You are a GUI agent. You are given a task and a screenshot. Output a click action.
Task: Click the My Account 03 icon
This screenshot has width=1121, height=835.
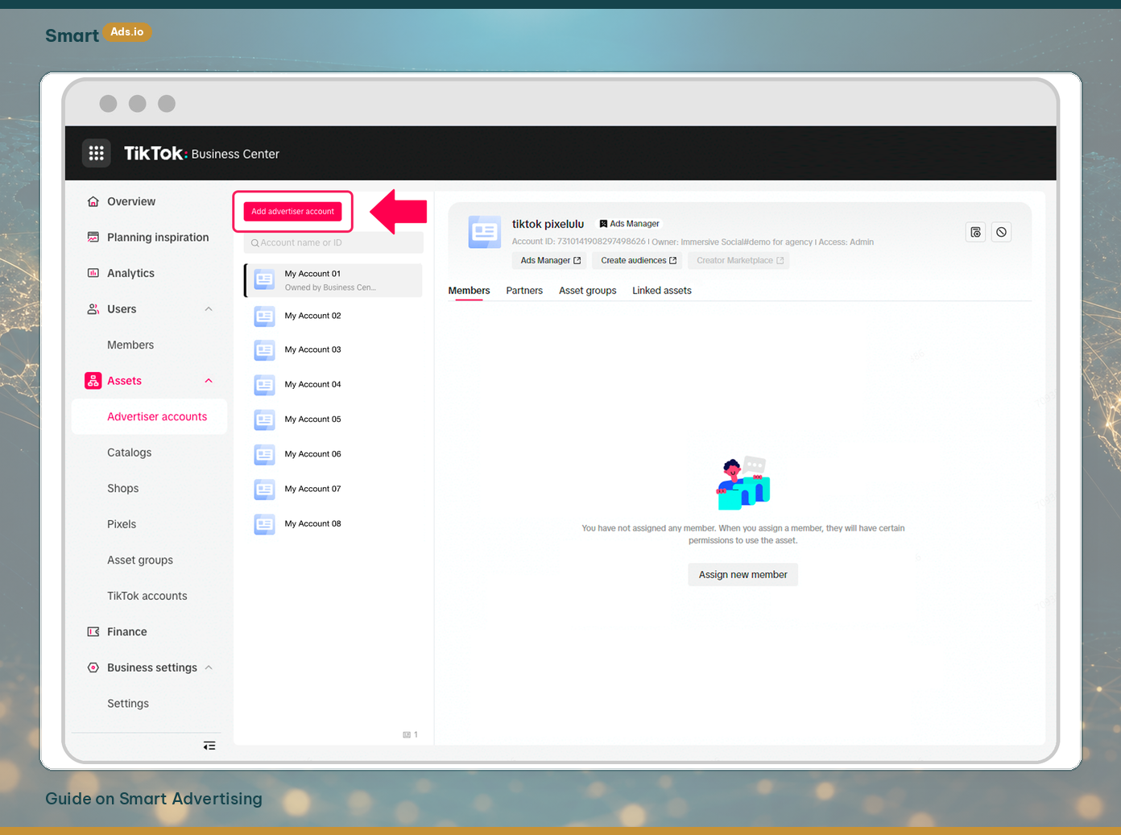pyautogui.click(x=265, y=350)
